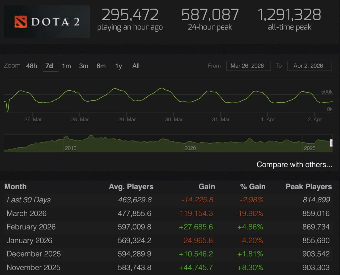Viewport: 340px width, 275px height.
Task: Click the % Gain column header
Action: (x=253, y=187)
